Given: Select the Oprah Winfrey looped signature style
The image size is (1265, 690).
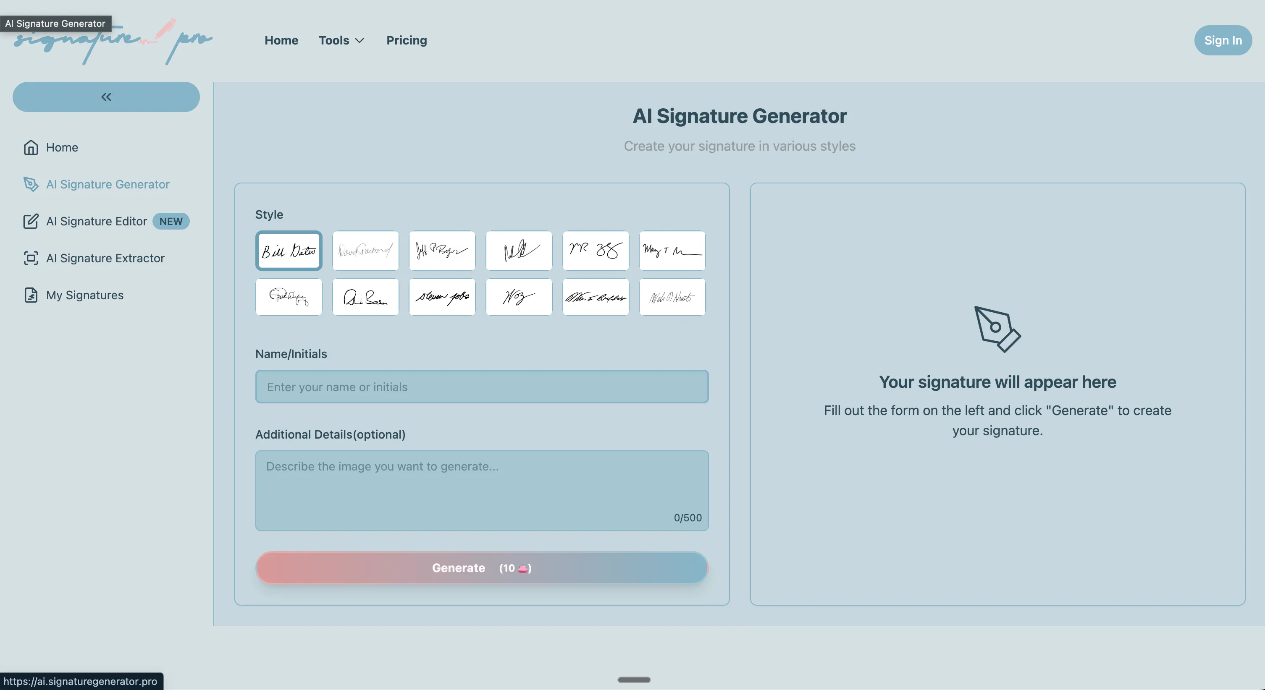Looking at the screenshot, I should click(289, 297).
